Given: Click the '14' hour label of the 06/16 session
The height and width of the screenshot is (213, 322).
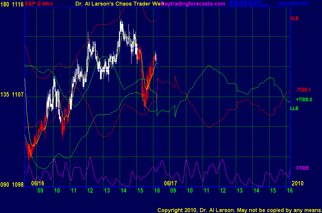Looking at the screenshot, I should (x=123, y=191).
